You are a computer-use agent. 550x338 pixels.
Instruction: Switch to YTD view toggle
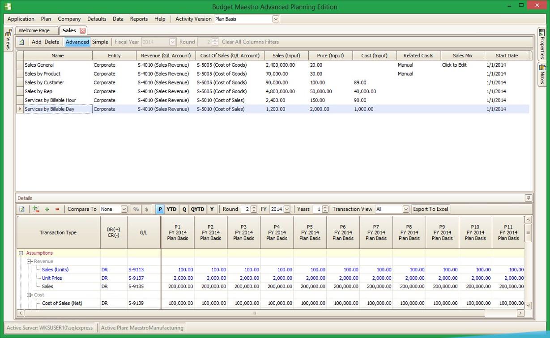[171, 209]
